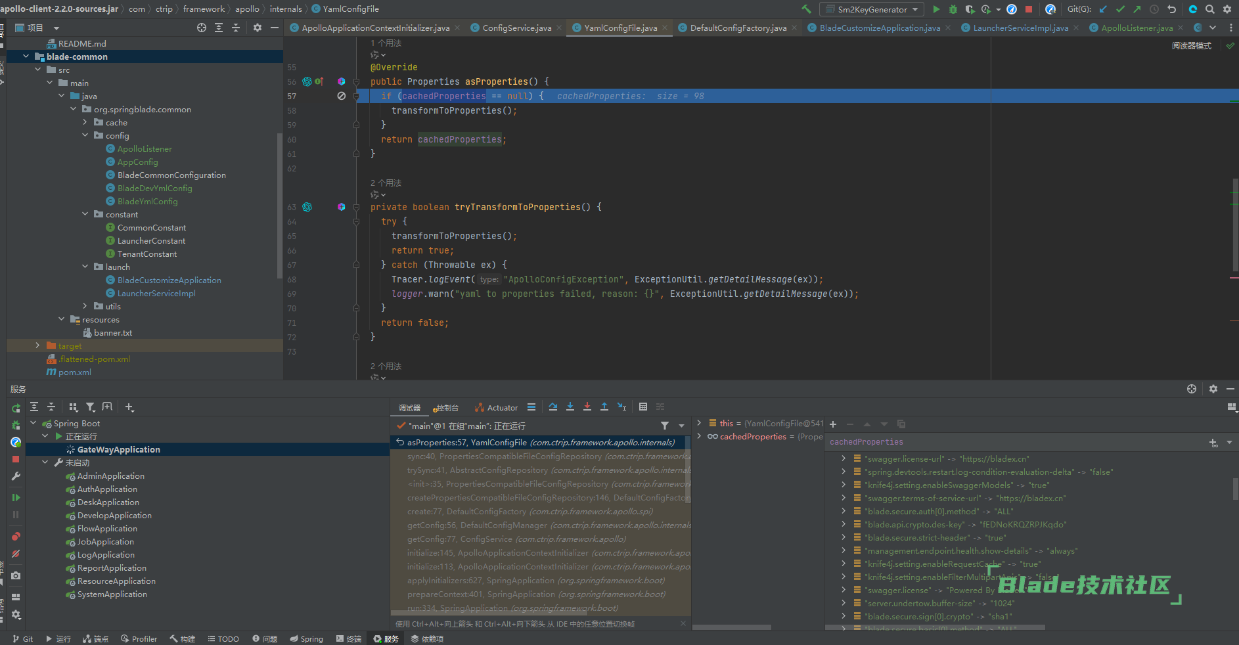The height and width of the screenshot is (645, 1239).
Task: Click Resume Program icon in services sidebar
Action: click(16, 498)
